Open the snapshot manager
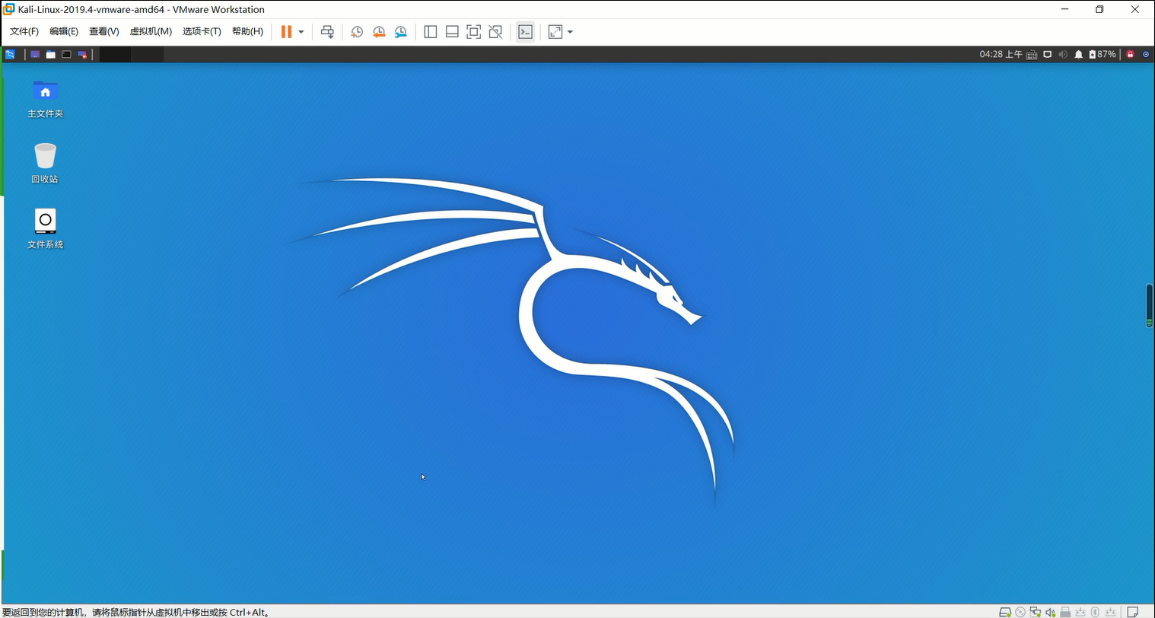This screenshot has width=1155, height=618. (x=401, y=31)
